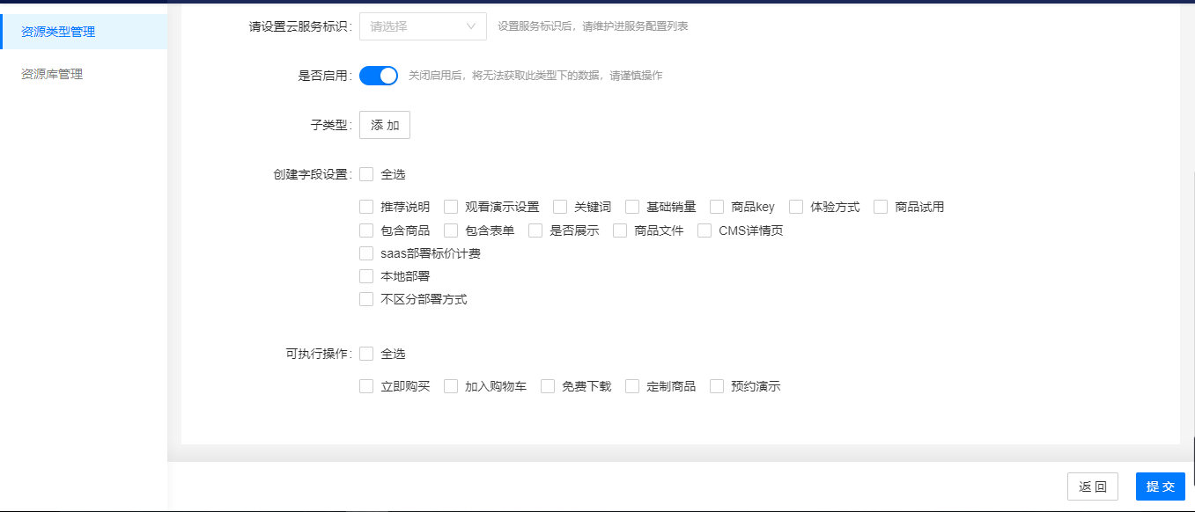This screenshot has height=512, width=1195.
Task: Check the 立即购买 checkbox
Action: click(x=367, y=386)
